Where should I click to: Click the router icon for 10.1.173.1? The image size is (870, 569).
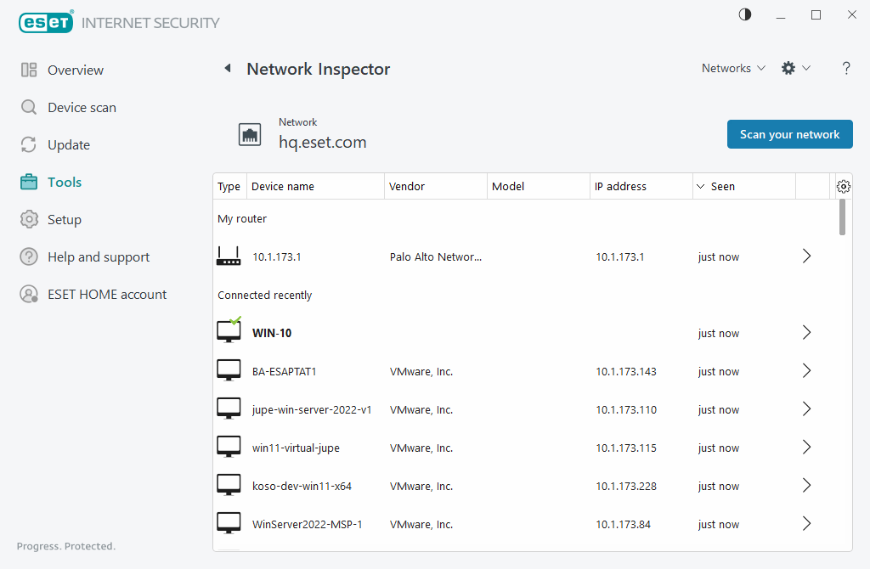coord(229,256)
